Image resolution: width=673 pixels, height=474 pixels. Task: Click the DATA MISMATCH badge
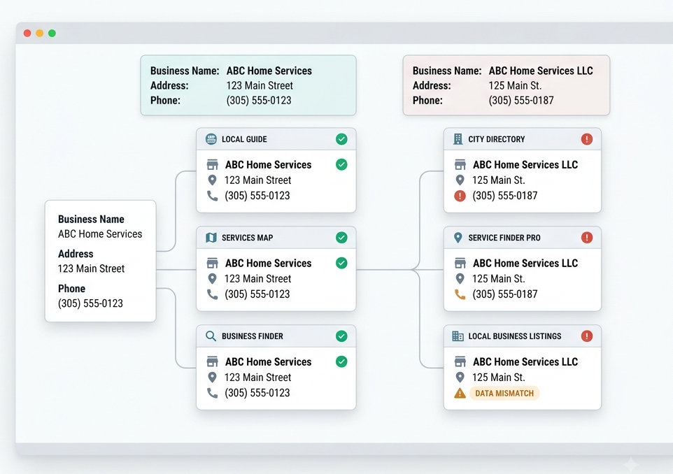pos(504,394)
